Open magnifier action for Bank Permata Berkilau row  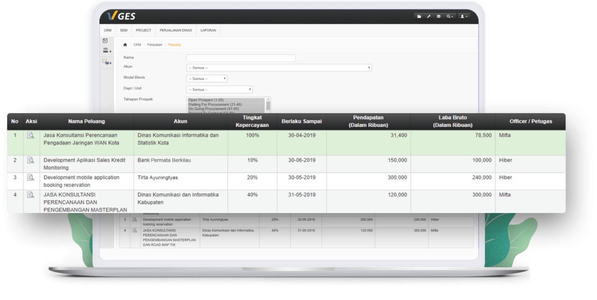point(31,160)
